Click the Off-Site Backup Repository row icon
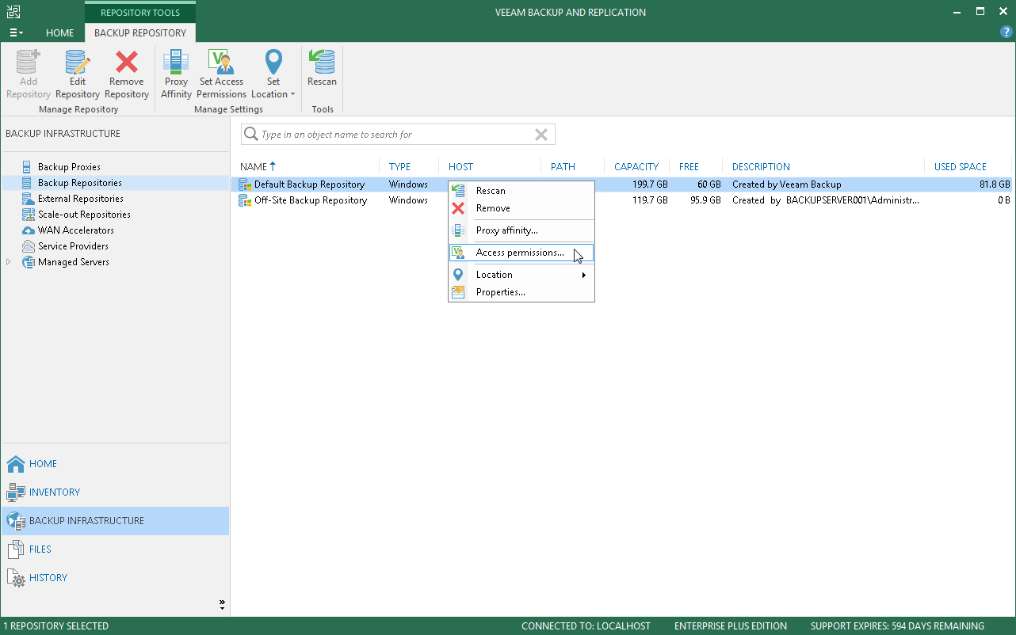This screenshot has height=635, width=1016. 246,200
